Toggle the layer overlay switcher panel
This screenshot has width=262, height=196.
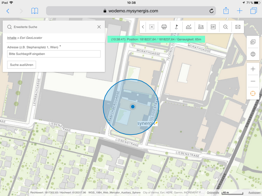pyautogui.click(x=253, y=42)
